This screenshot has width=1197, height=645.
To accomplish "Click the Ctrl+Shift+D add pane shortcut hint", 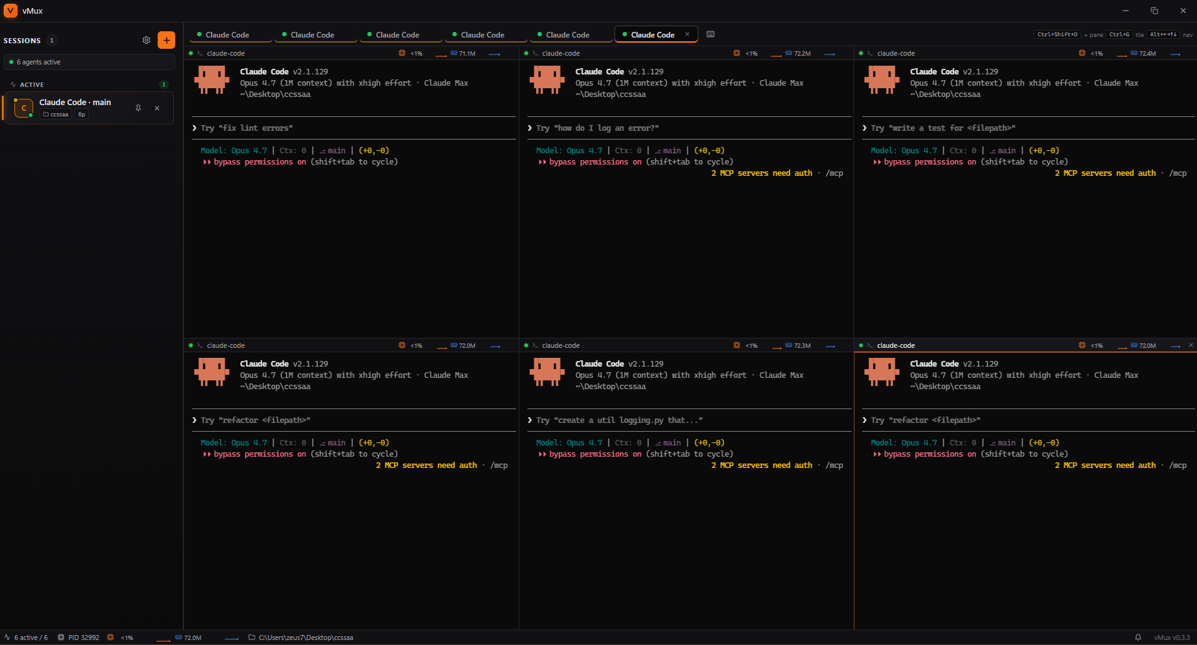I will [x=1057, y=34].
